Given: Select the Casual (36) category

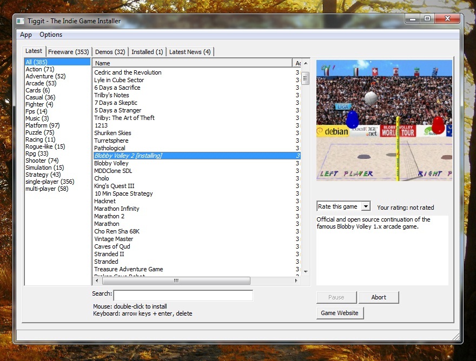Looking at the screenshot, I should point(57,97).
